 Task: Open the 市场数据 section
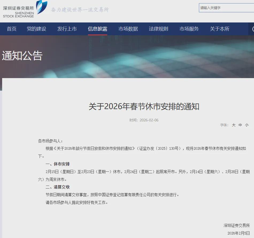coord(128,29)
